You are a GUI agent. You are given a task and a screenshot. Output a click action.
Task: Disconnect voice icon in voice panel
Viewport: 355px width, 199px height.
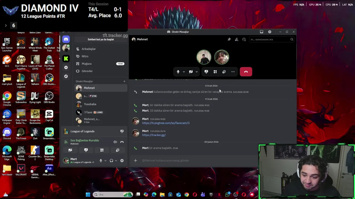point(122,142)
